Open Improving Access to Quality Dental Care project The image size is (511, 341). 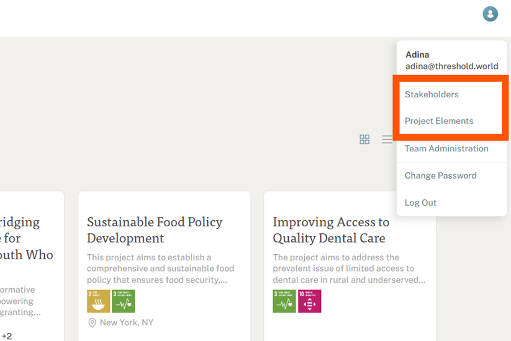coord(331,230)
